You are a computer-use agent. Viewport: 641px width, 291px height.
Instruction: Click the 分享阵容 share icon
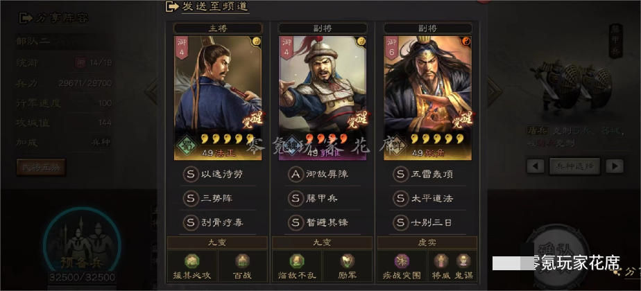click(x=26, y=18)
